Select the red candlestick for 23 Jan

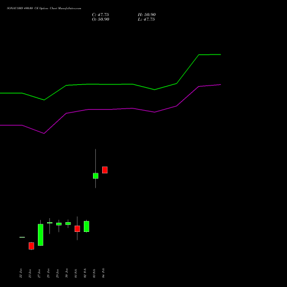click(x=32, y=246)
